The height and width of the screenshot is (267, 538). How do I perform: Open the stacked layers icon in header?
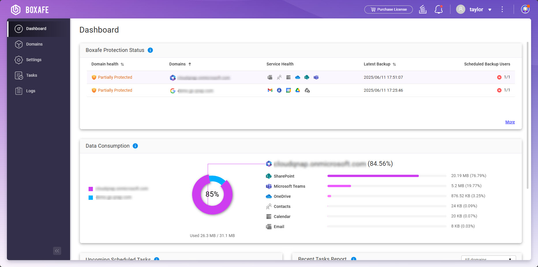coord(423,10)
